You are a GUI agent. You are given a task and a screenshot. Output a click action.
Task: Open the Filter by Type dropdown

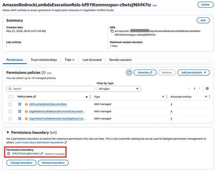pyautogui.click(x=119, y=89)
